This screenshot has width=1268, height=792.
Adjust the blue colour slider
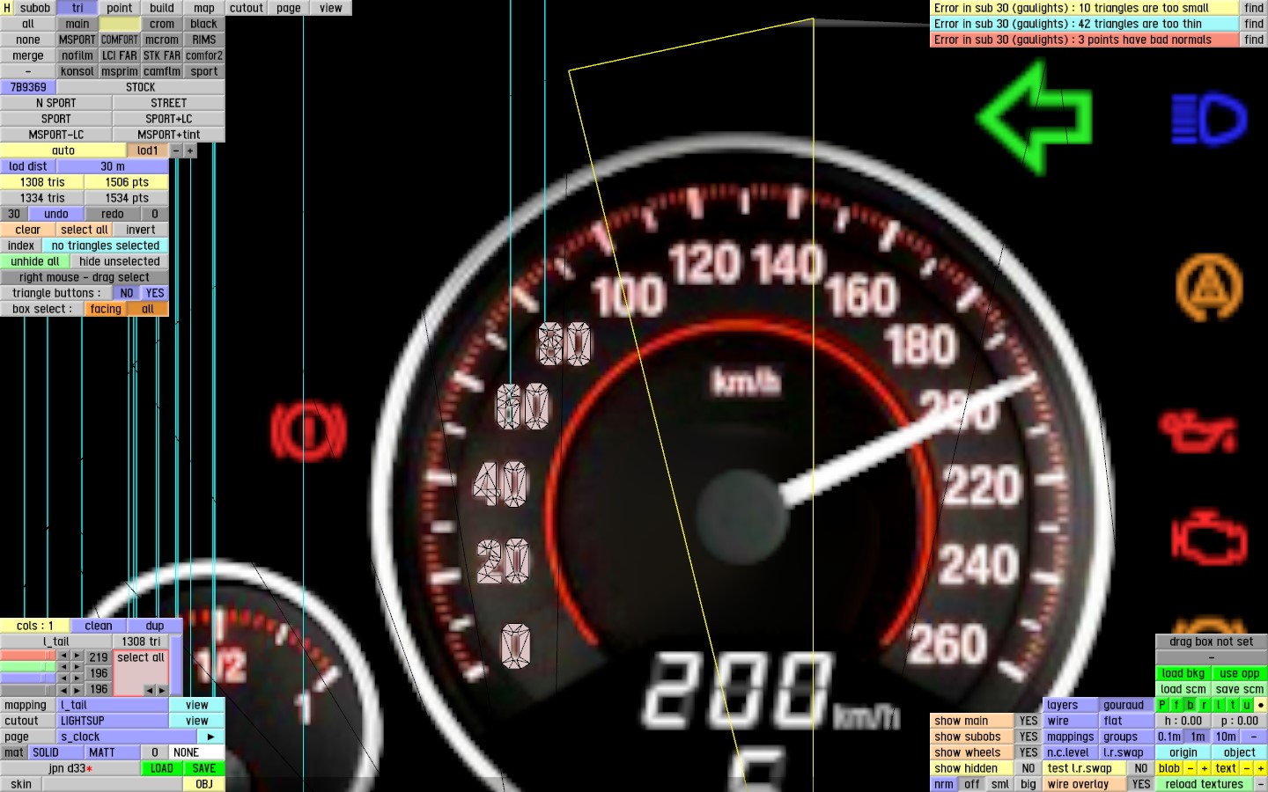(x=28, y=679)
